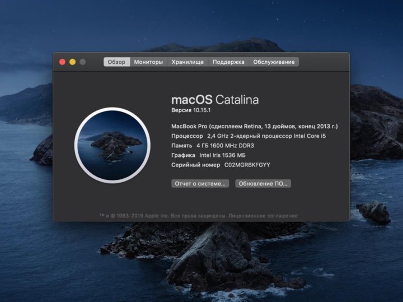Click the serial number C02MGRBKFGYY
This screenshot has width=403, height=302.
pyautogui.click(x=247, y=165)
